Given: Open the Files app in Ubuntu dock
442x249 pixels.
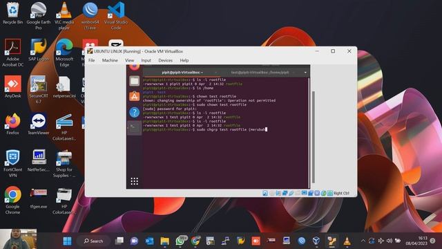Looking at the screenshot, I should point(135,82).
